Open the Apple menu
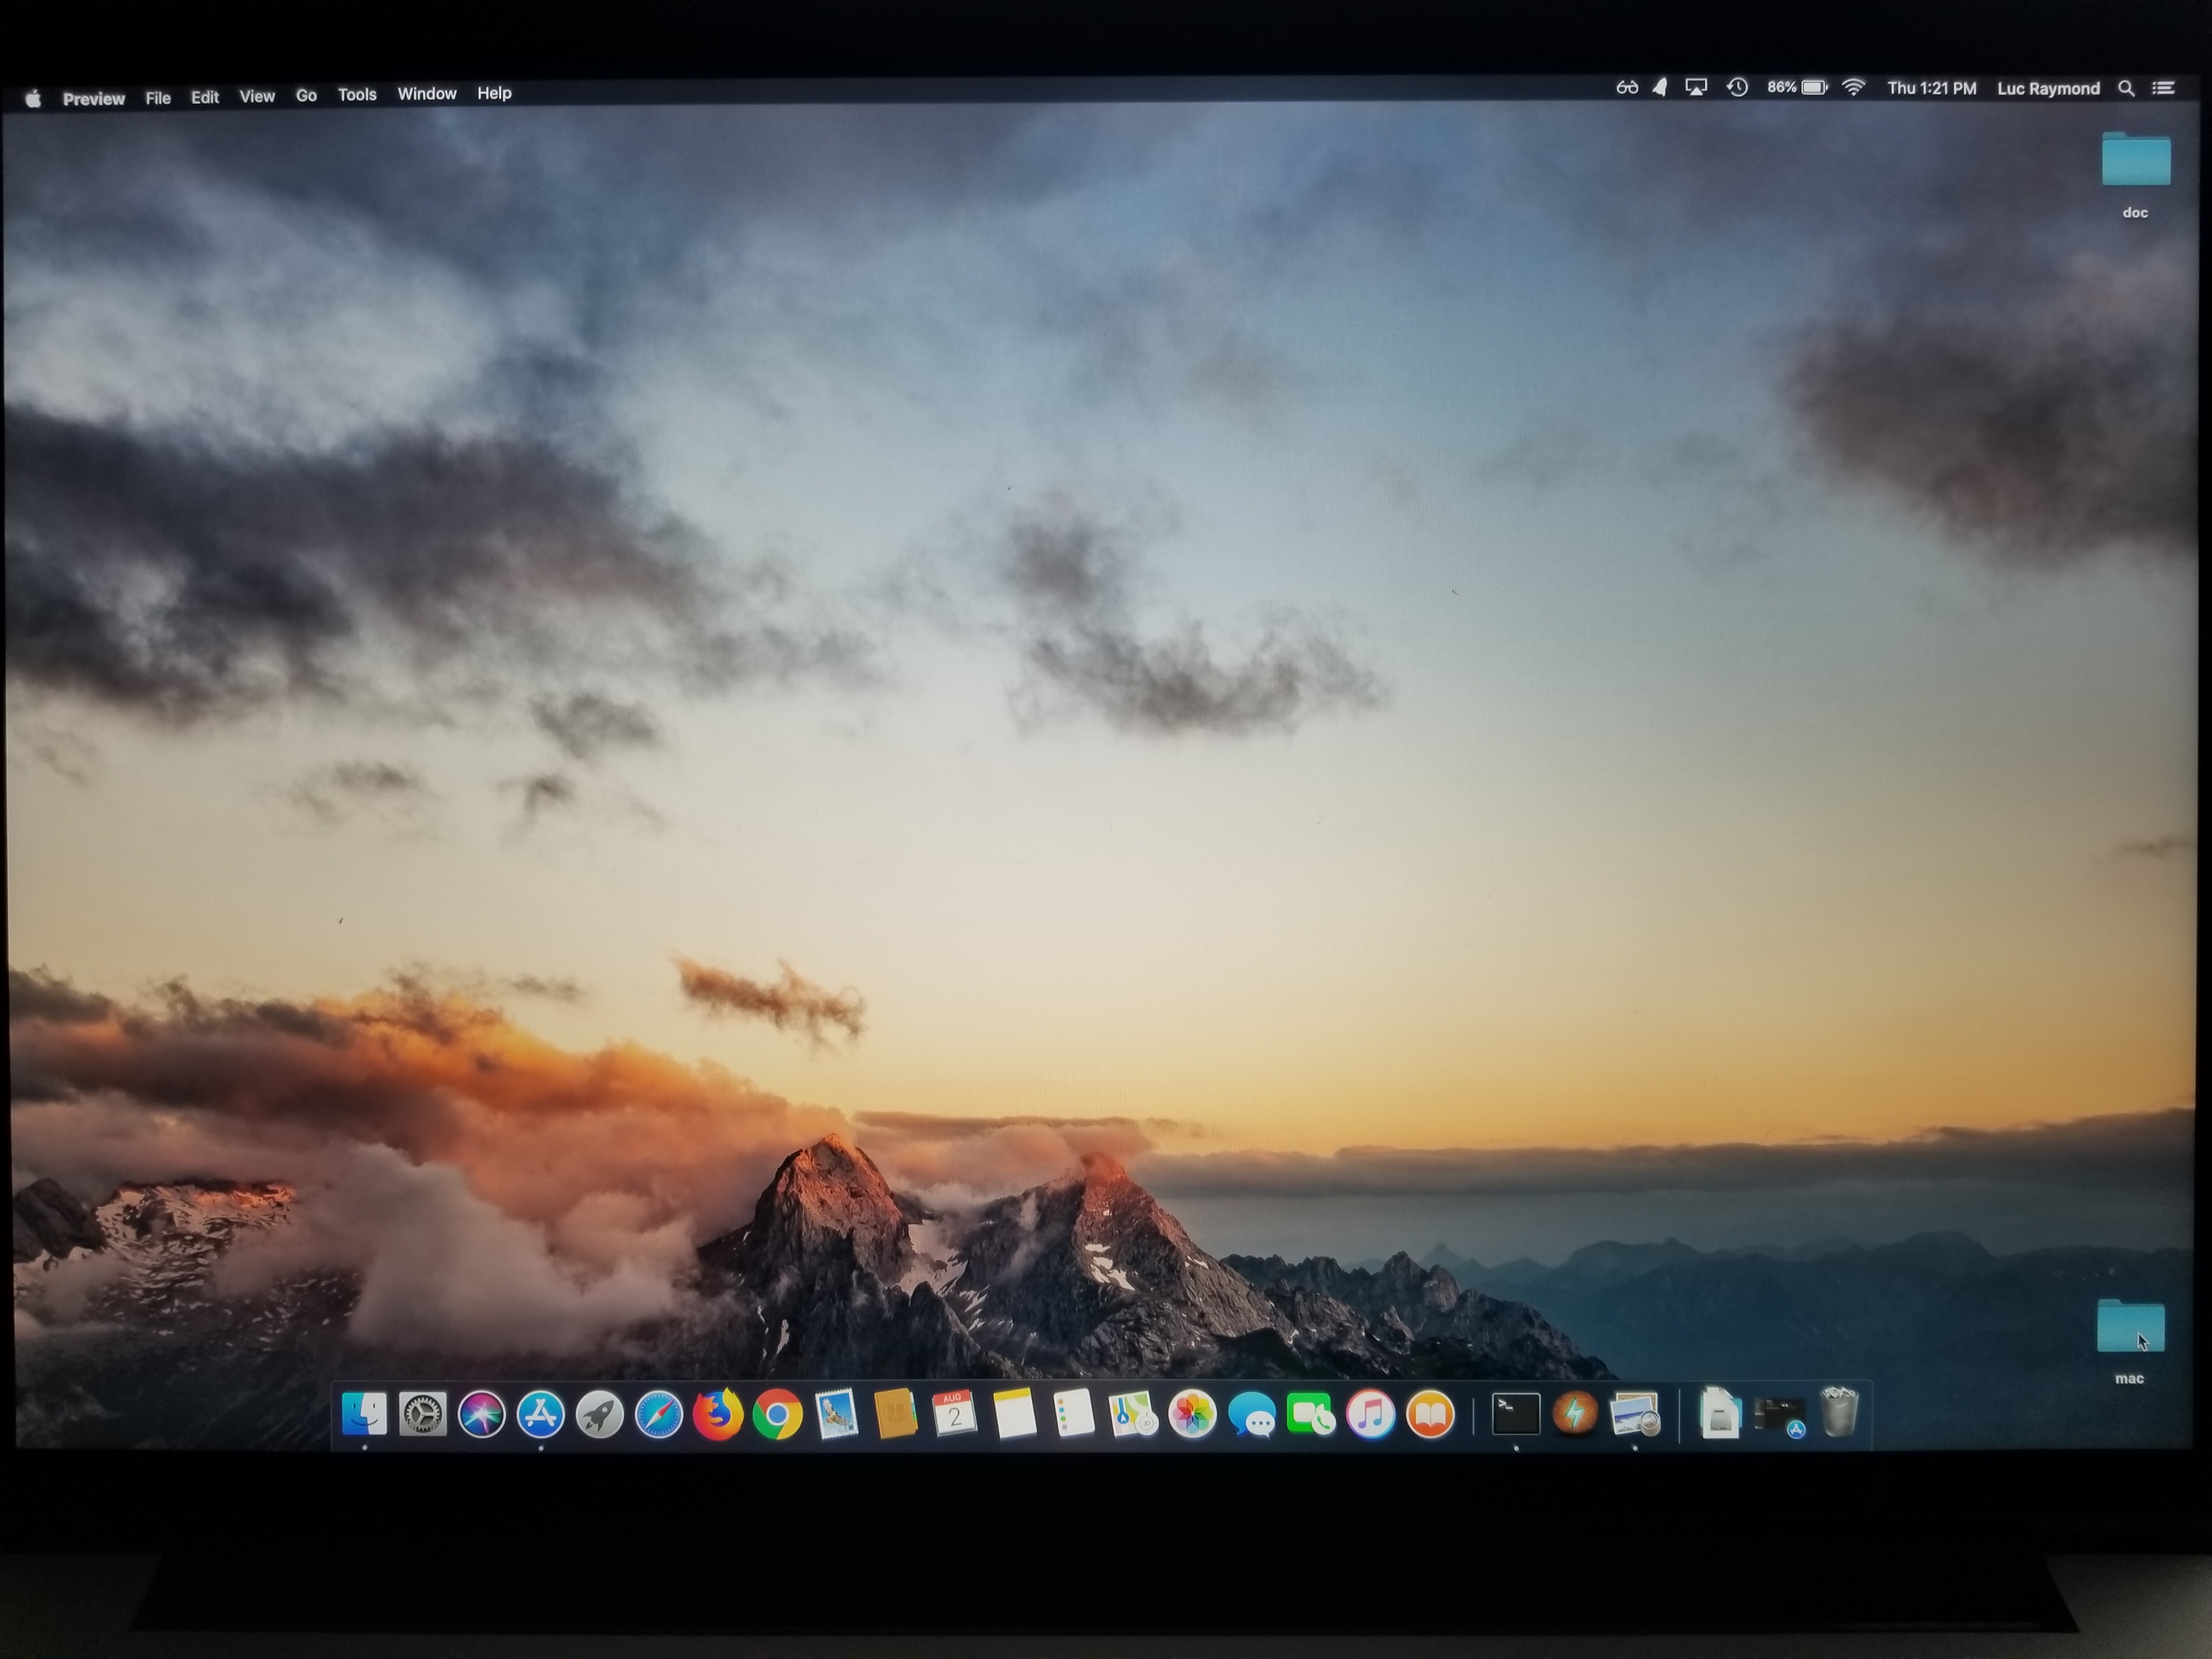This screenshot has width=2212, height=1659. click(x=33, y=98)
